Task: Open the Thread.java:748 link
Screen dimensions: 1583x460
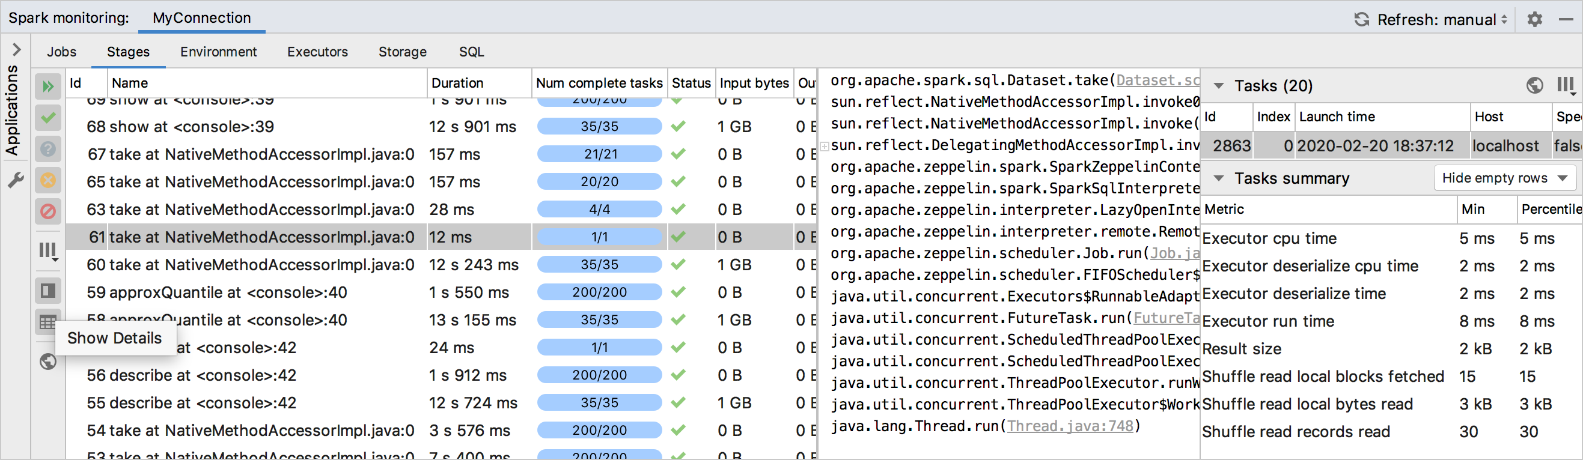Action: pos(1069,426)
